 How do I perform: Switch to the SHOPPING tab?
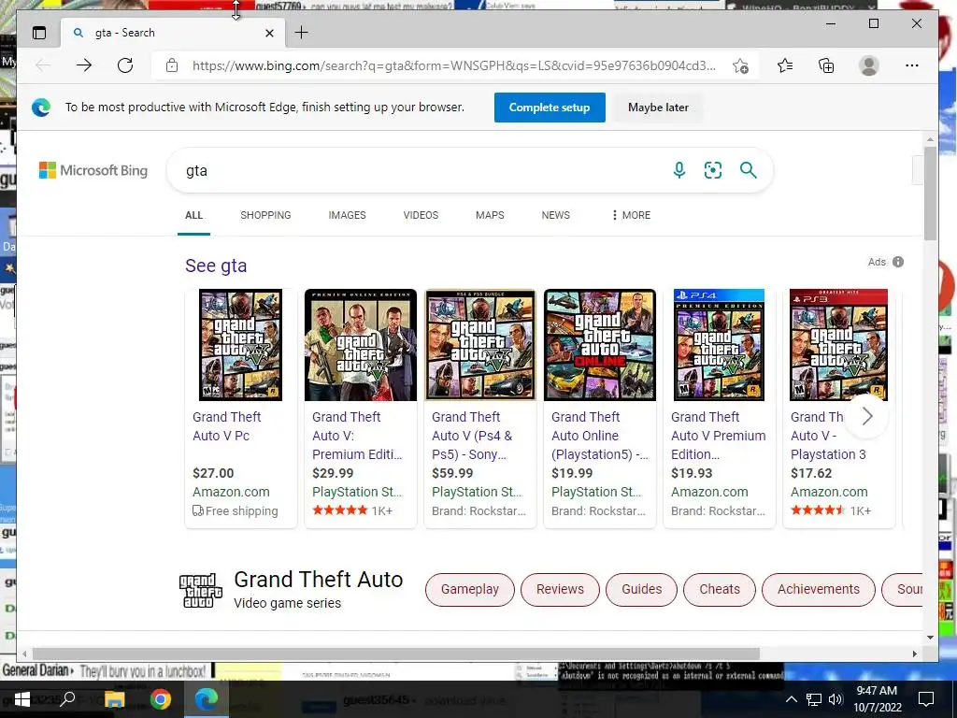click(x=265, y=216)
